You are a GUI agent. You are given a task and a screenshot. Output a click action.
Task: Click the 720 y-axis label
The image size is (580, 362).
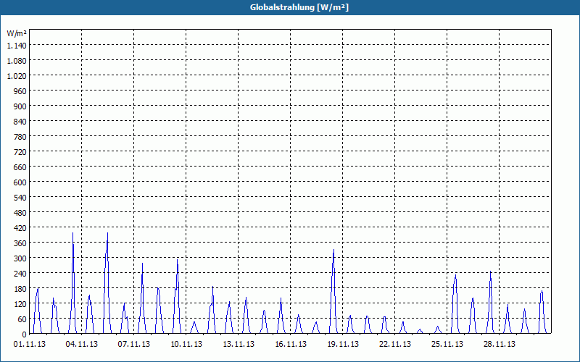[20, 152]
